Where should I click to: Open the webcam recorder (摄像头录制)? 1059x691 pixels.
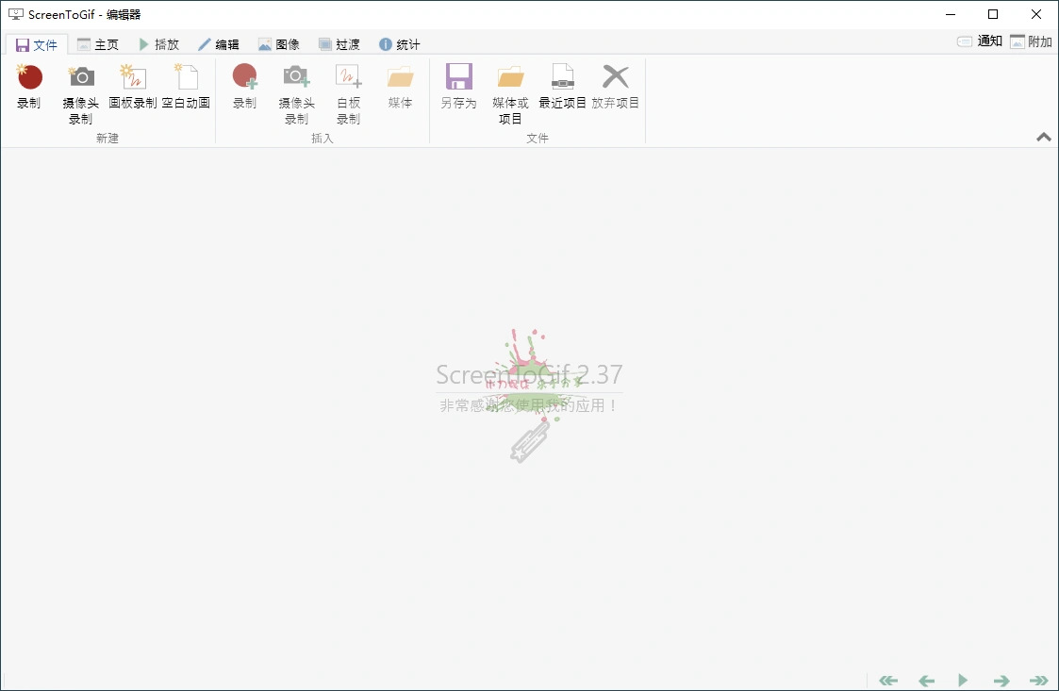click(x=80, y=90)
